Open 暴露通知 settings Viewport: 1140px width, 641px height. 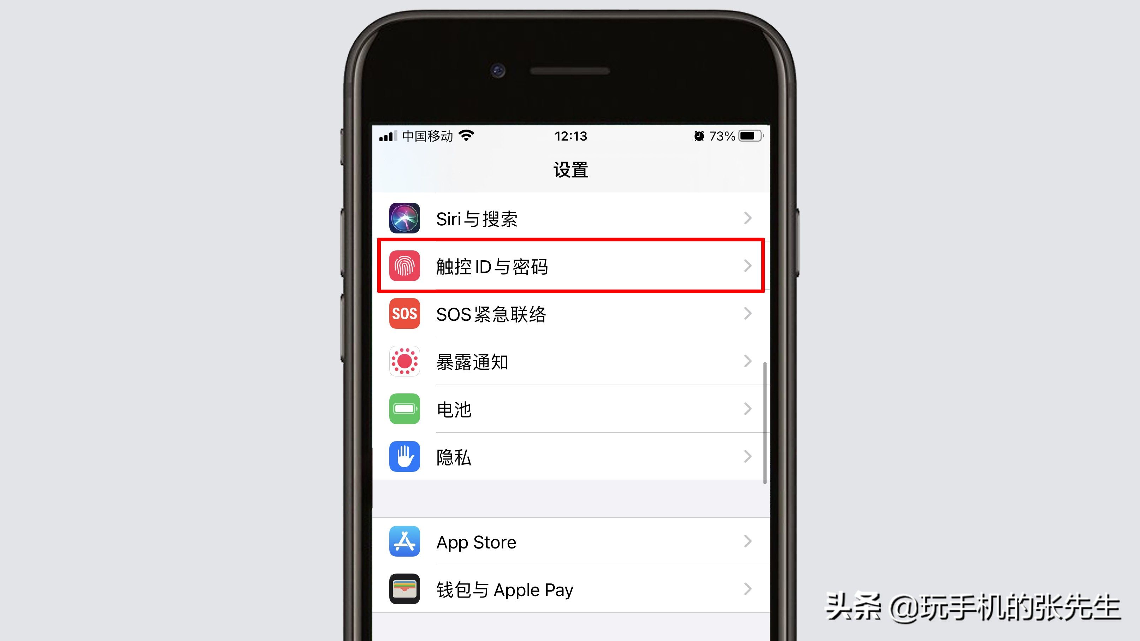tap(571, 362)
